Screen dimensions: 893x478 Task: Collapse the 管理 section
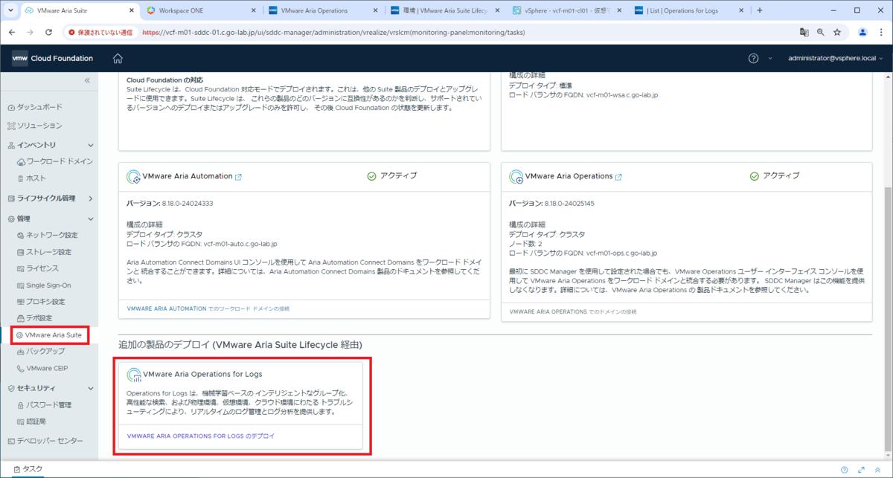coord(91,219)
